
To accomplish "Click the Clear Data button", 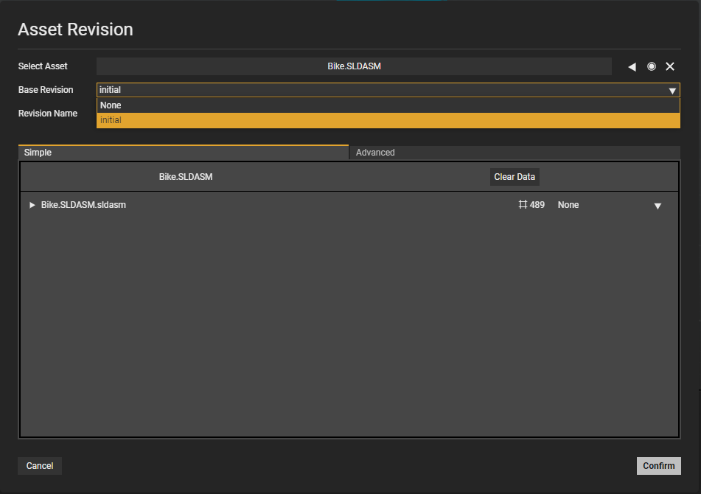I will tap(515, 177).
